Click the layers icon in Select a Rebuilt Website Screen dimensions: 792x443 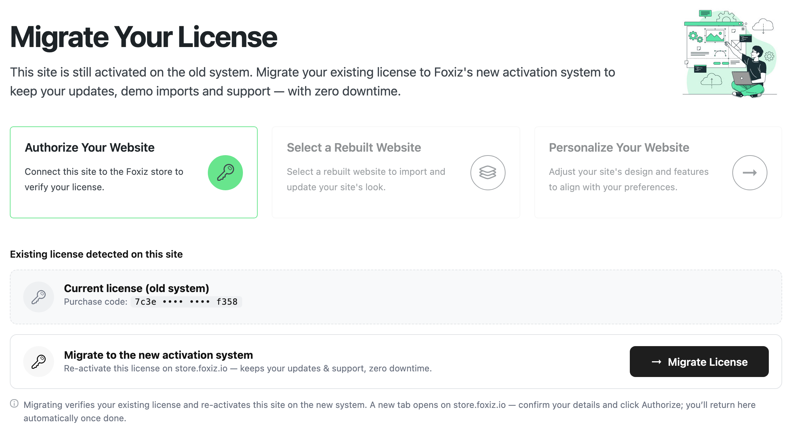point(488,173)
